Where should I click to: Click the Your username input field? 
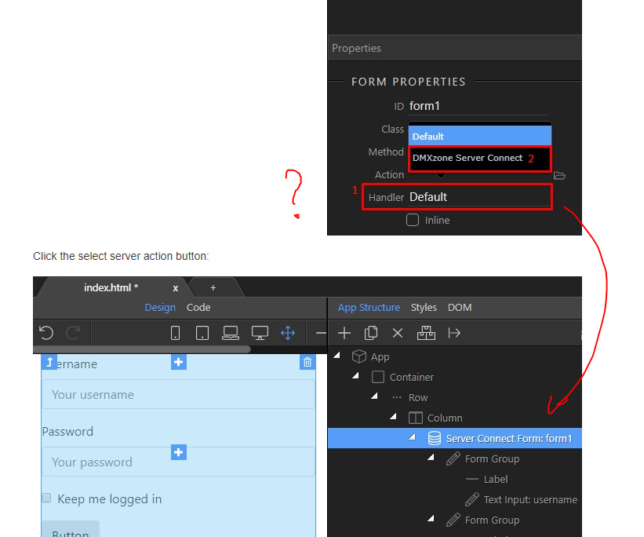point(178,395)
